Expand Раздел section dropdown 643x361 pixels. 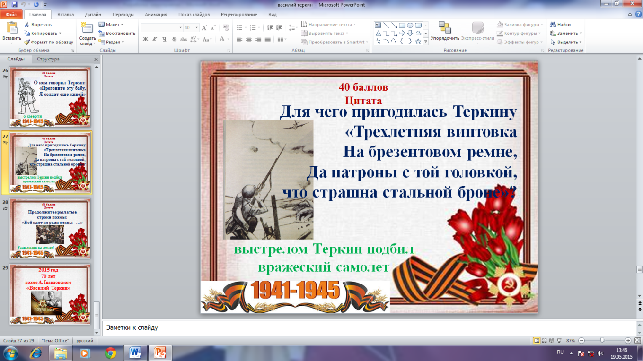click(123, 42)
